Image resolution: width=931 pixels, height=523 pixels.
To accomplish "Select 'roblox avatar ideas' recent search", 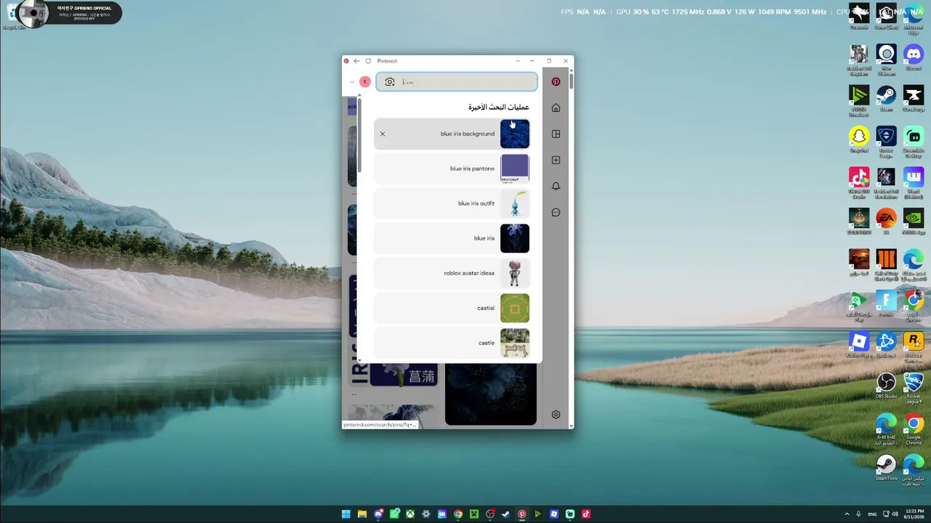I will point(452,273).
